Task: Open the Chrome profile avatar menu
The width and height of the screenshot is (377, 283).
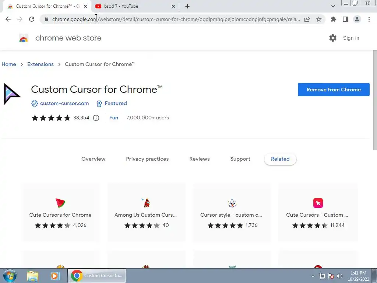Action: pos(357,19)
